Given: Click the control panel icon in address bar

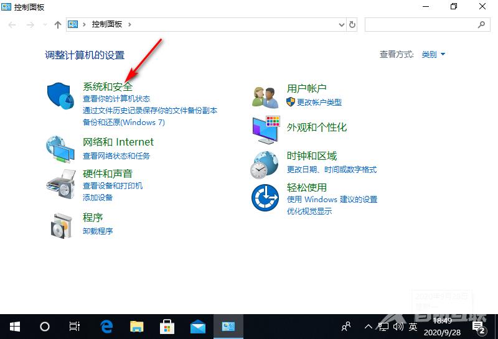Looking at the screenshot, I should [73, 24].
